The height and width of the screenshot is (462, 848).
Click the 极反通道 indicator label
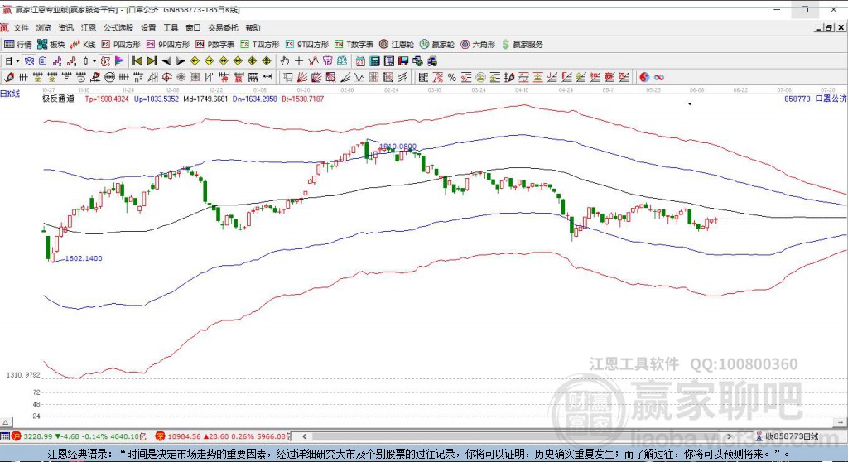tap(59, 99)
